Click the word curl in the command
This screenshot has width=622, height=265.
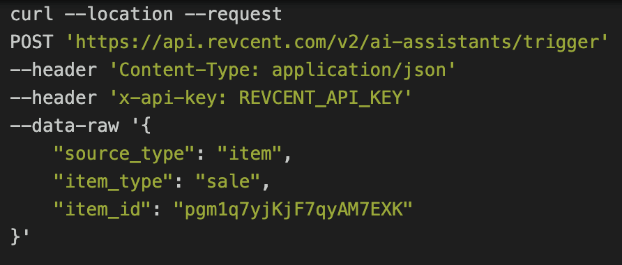tap(31, 15)
